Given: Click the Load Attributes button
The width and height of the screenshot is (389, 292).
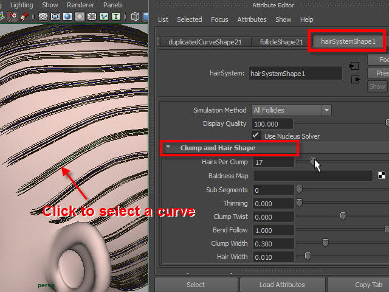Looking at the screenshot, I should [x=282, y=285].
